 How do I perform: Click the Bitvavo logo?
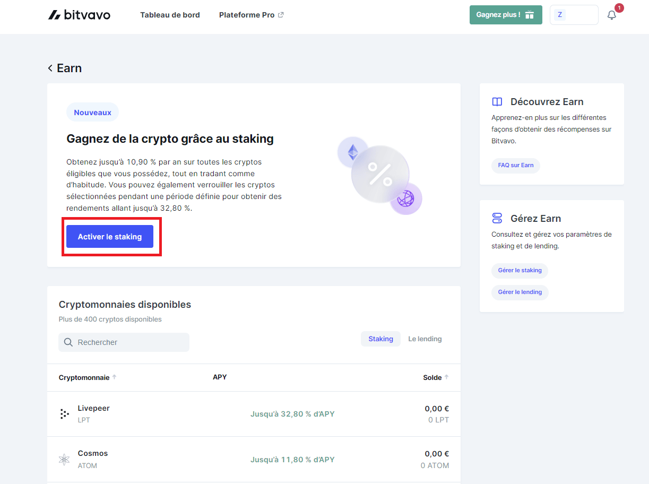pyautogui.click(x=79, y=14)
